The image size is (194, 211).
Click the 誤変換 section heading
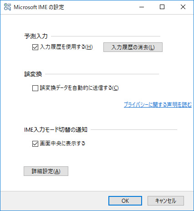coord(33,74)
